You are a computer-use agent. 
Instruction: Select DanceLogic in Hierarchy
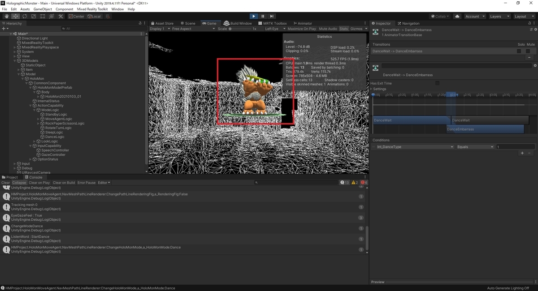click(x=55, y=137)
